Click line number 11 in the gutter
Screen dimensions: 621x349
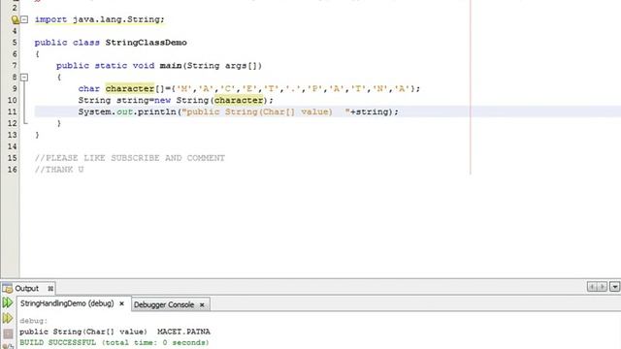point(13,111)
